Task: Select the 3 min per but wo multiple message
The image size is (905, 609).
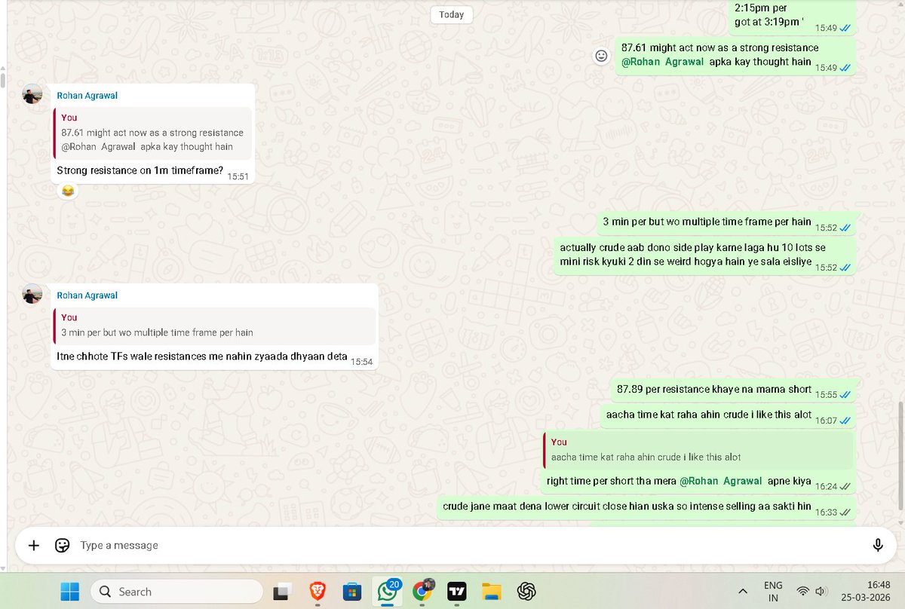Action: coord(707,222)
